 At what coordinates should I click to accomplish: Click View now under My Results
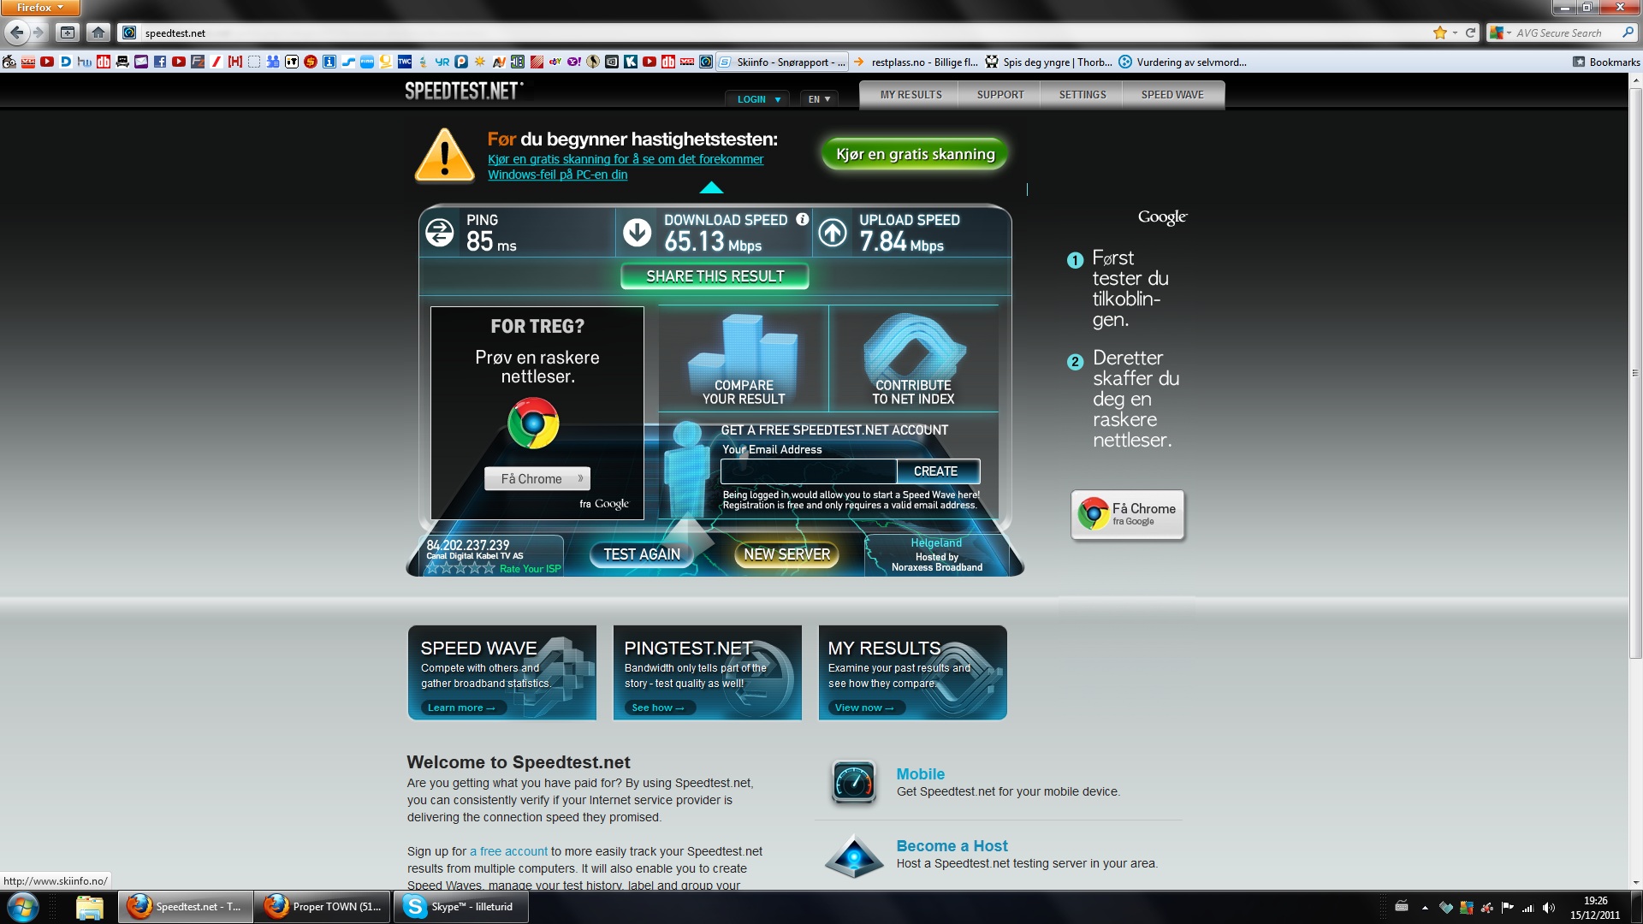[x=864, y=708]
